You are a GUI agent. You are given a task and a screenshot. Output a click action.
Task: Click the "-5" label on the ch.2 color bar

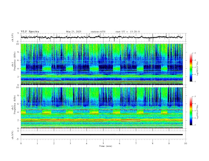[x=194, y=111]
